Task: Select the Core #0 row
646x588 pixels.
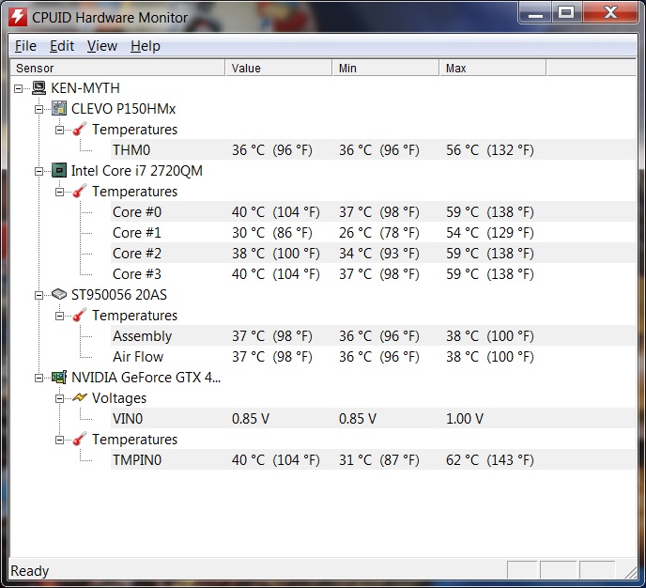Action: [373, 211]
